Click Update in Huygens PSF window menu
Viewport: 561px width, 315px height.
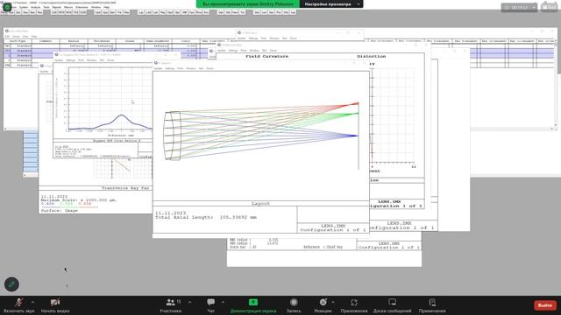pyautogui.click(x=59, y=60)
